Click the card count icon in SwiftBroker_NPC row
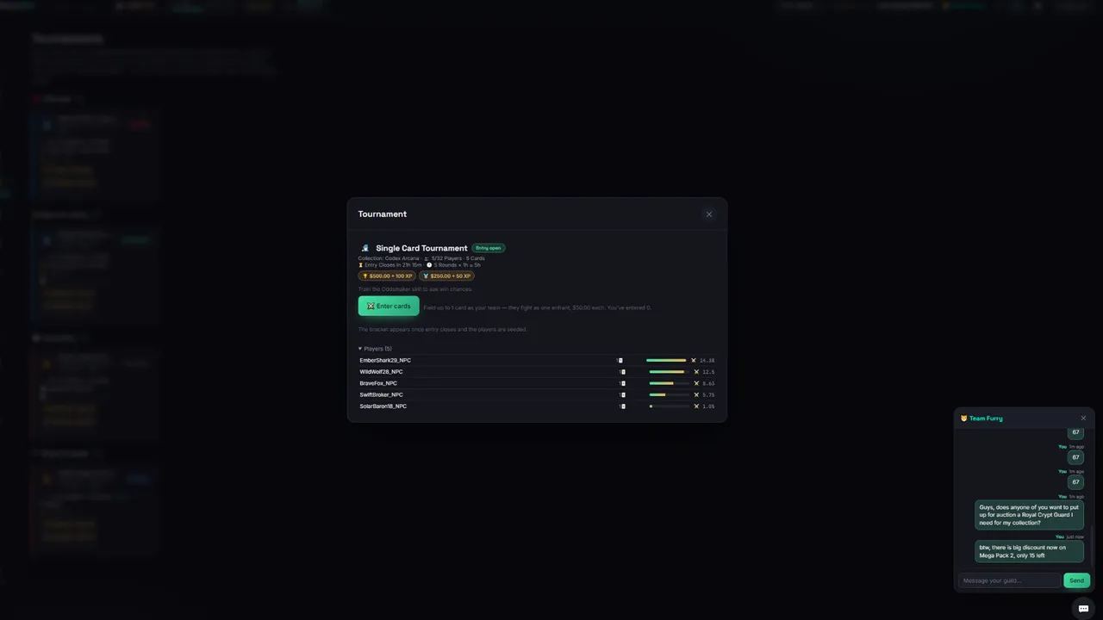 point(623,394)
